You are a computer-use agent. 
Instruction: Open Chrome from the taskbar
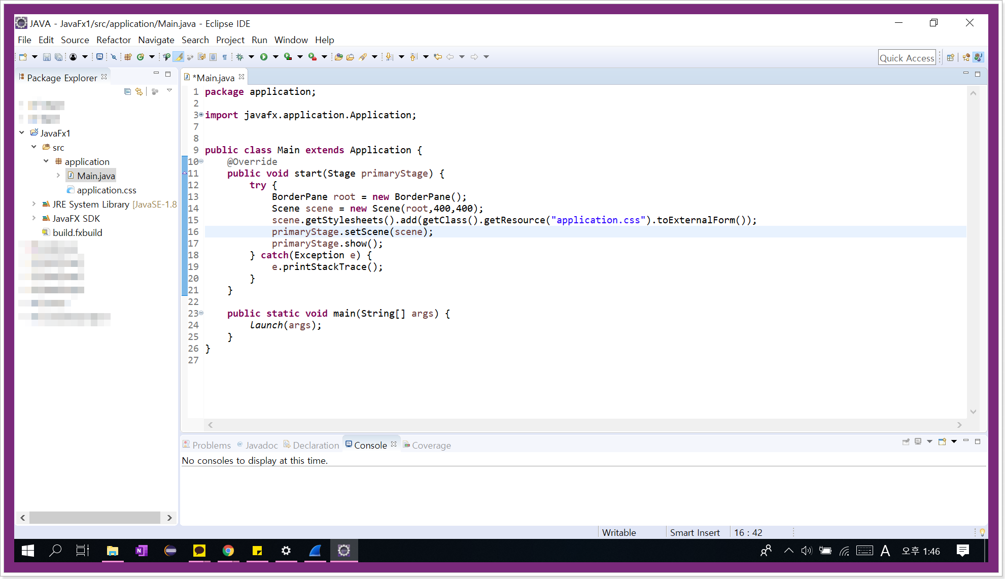(228, 551)
